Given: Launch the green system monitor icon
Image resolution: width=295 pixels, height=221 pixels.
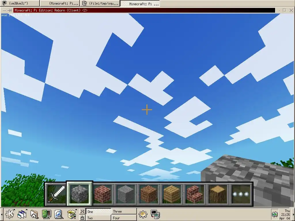Looking at the screenshot, I should 46,214.
